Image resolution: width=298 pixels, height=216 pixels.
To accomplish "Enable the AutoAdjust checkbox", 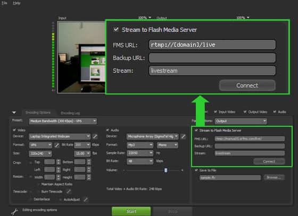I will [60, 200].
